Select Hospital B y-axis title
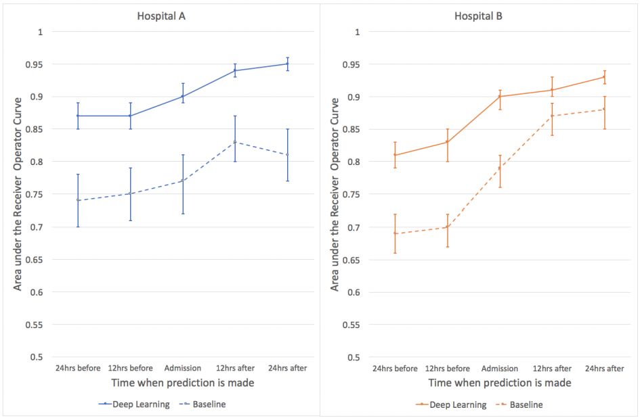 335,194
